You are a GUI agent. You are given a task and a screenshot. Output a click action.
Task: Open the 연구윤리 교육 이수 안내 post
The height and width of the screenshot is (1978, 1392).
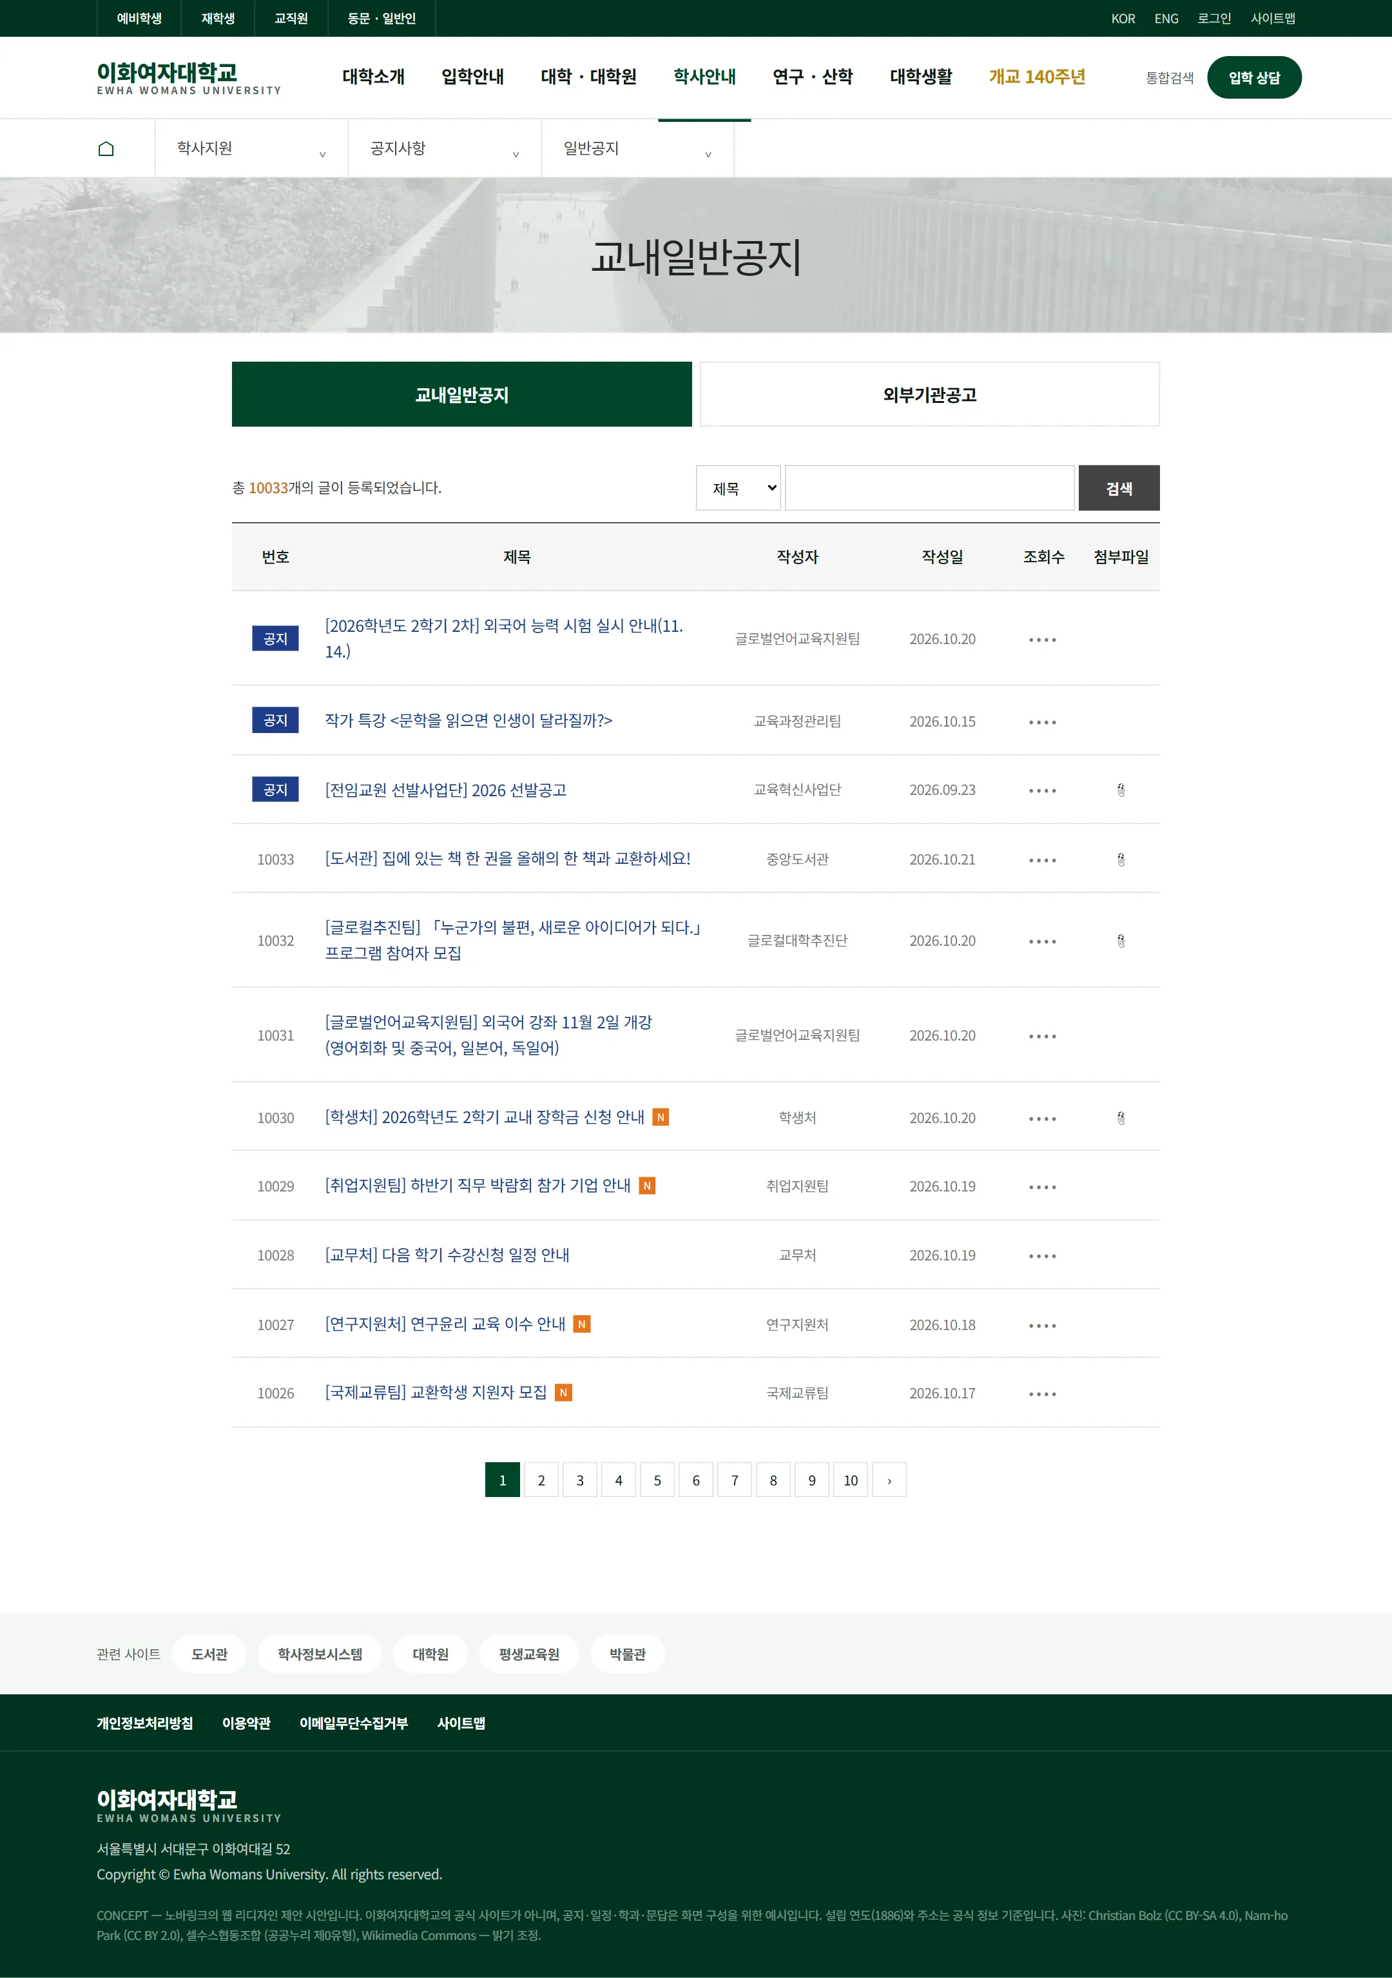pyautogui.click(x=445, y=1324)
